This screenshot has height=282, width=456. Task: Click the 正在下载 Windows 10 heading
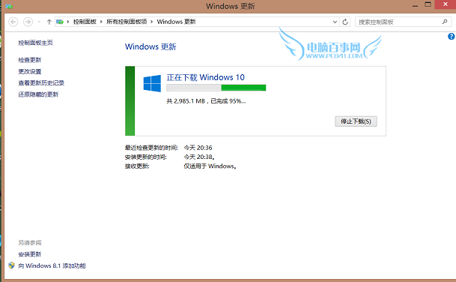[205, 77]
